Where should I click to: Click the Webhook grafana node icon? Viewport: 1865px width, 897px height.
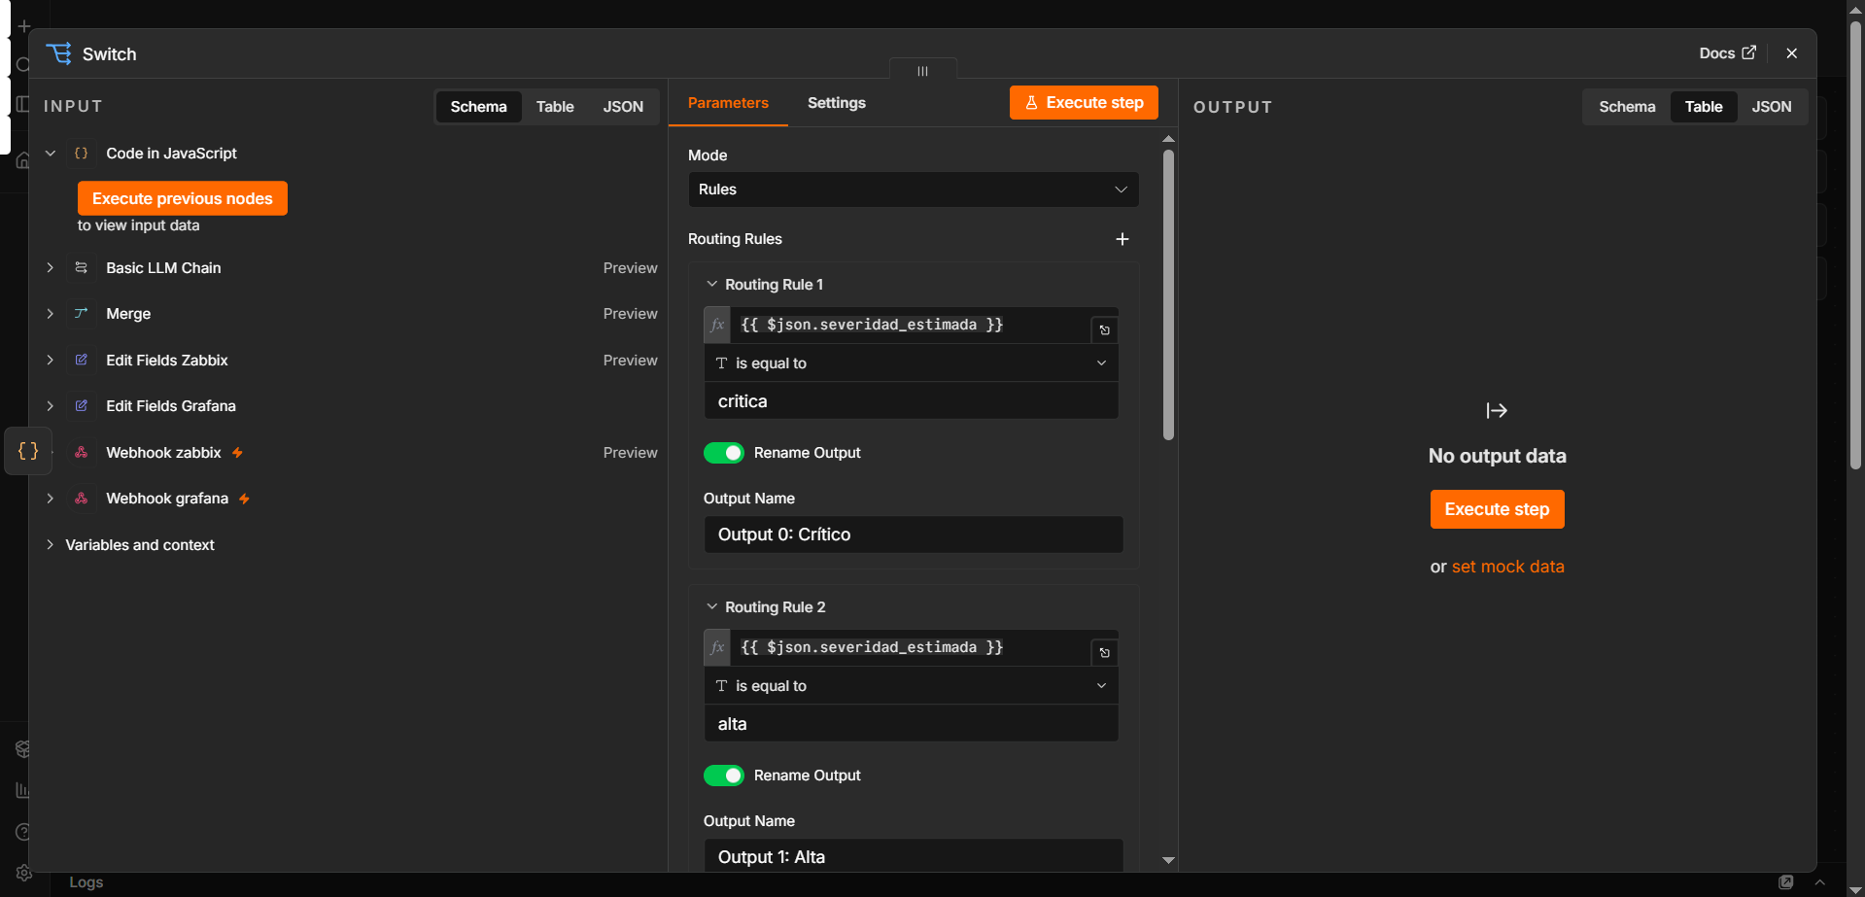click(82, 499)
